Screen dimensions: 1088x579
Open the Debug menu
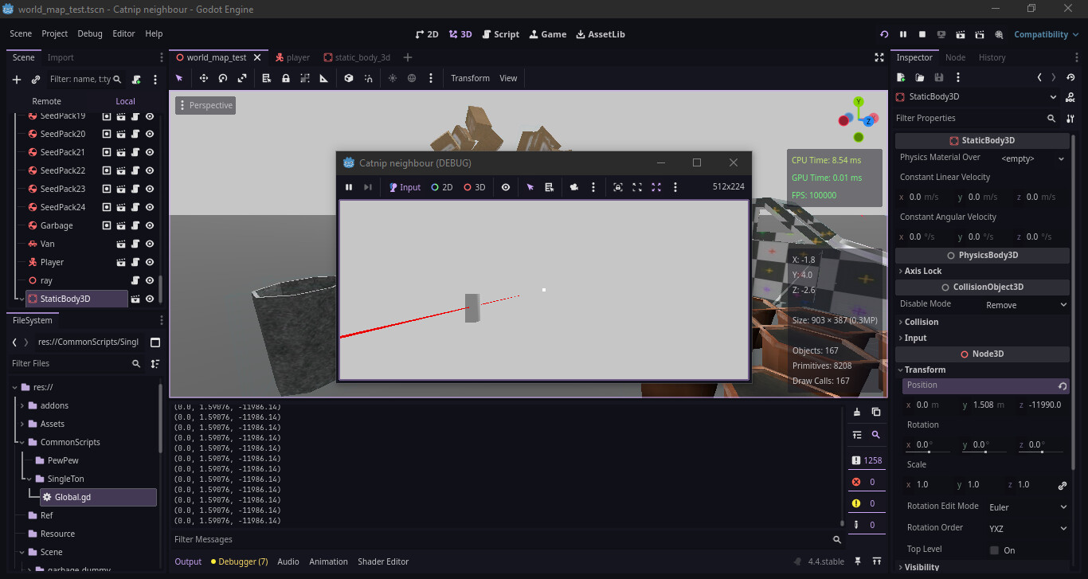(90, 34)
